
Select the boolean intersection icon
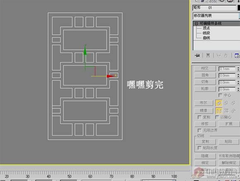tap(233, 103)
